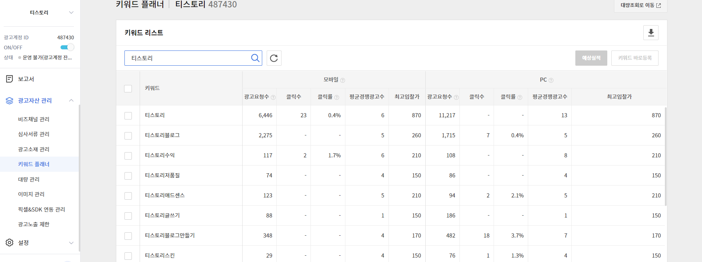Click PC ad request value 11,217

point(447,115)
